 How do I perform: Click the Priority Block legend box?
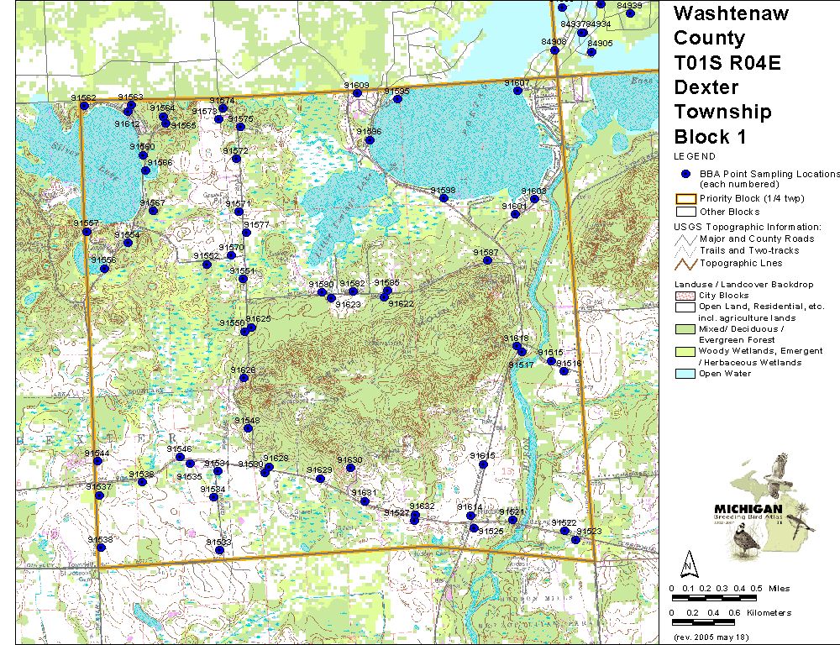click(685, 199)
